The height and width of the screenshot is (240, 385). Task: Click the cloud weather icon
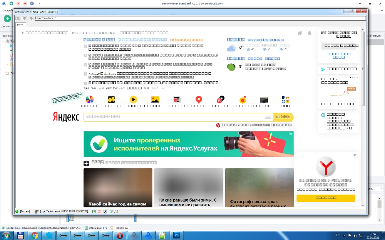(231, 48)
